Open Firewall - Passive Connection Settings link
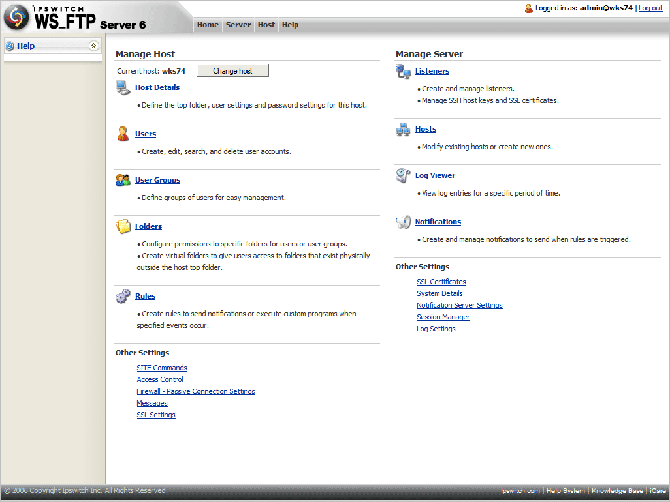Viewport: 670px width, 502px height. [x=196, y=391]
